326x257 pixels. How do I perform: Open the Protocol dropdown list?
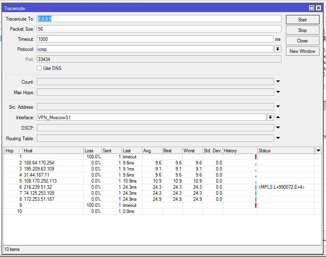[x=278, y=49]
